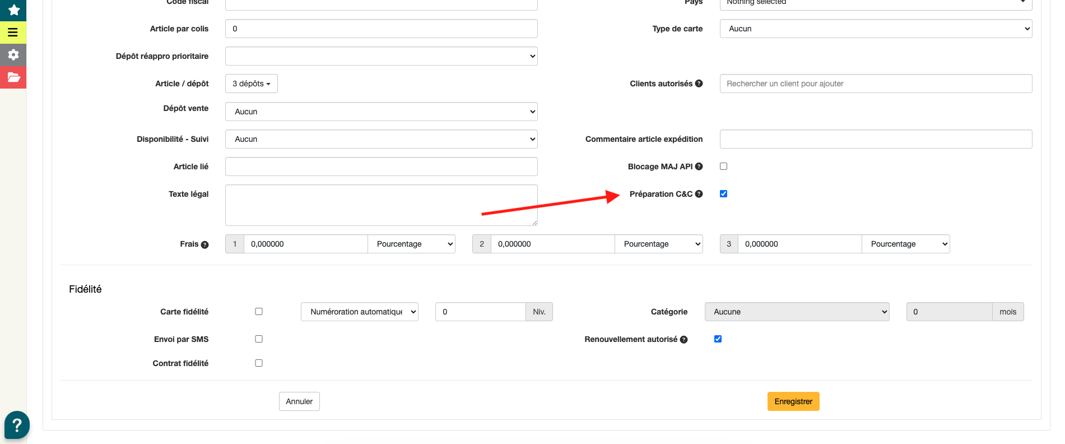Click the Enregistrer button
The width and height of the screenshot is (1065, 444).
(793, 401)
